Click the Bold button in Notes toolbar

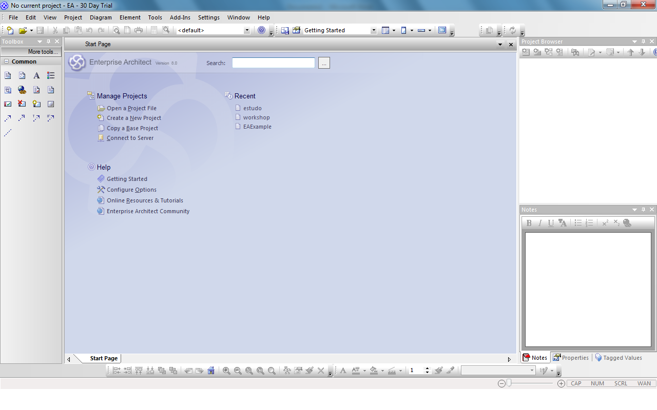tap(529, 223)
